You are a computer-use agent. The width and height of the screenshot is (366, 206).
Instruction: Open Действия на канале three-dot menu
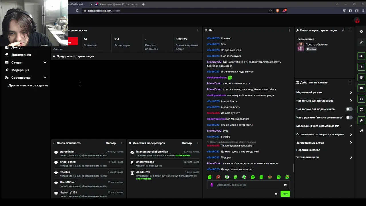[350, 82]
